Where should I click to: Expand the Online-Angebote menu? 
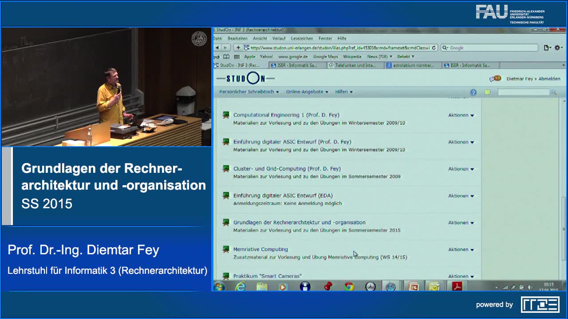pyautogui.click(x=307, y=92)
